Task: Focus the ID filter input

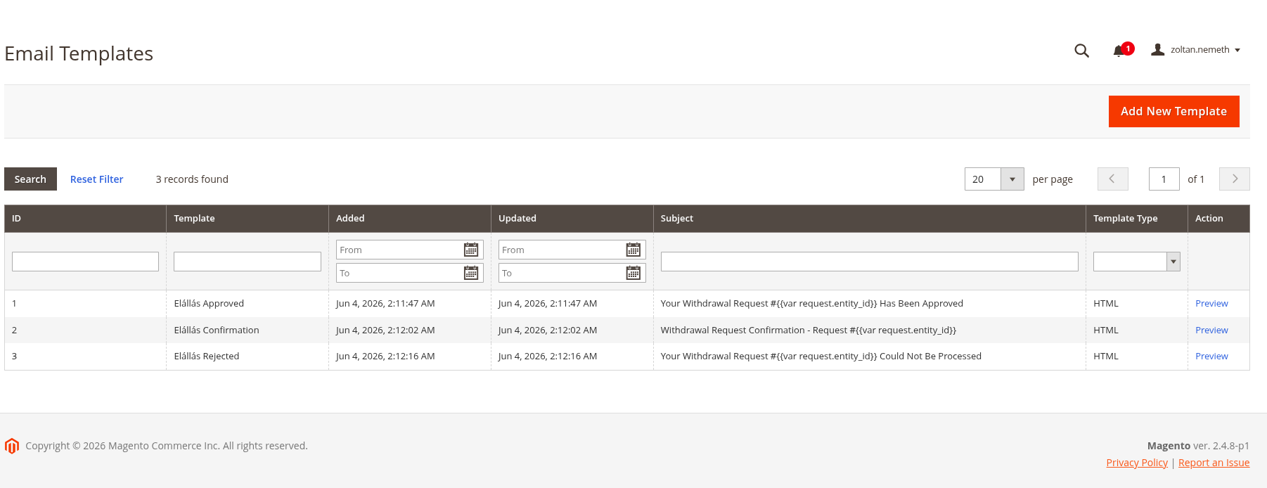Action: pos(85,262)
